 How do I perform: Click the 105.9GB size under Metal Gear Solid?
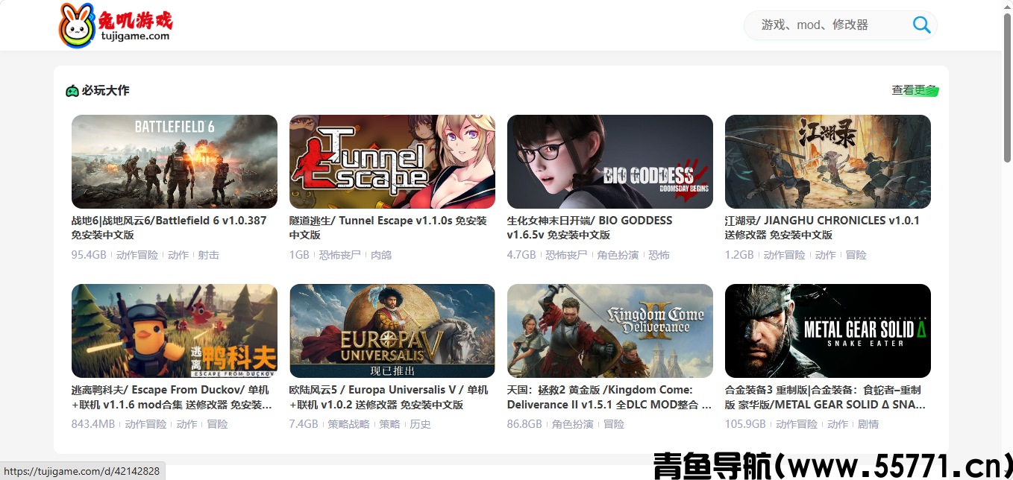[746, 424]
